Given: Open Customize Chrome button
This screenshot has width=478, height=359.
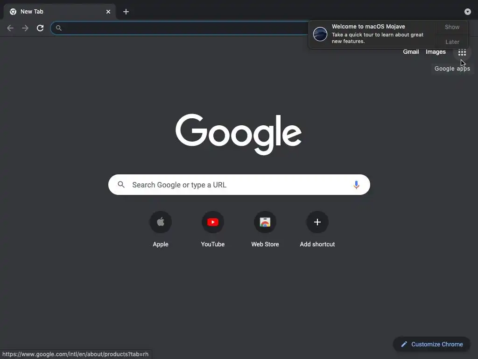Looking at the screenshot, I should [431, 344].
